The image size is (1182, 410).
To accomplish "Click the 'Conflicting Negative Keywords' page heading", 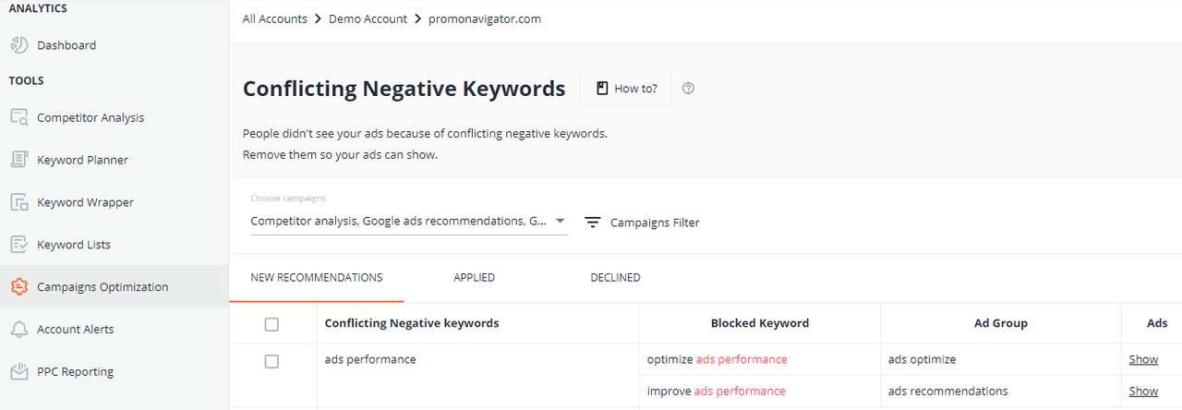I will click(404, 89).
